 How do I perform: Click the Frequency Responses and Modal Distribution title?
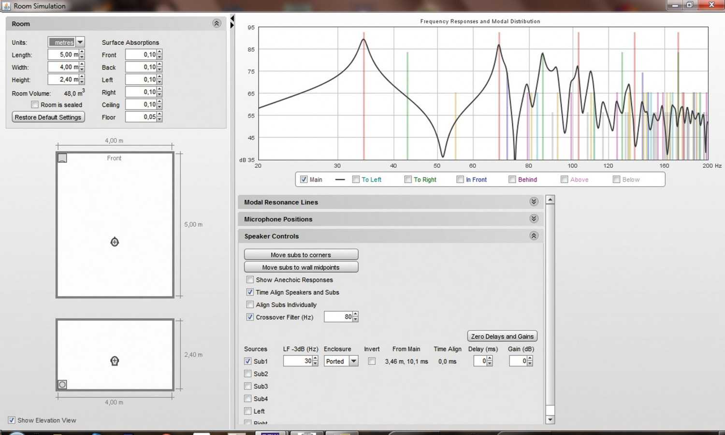480,21
